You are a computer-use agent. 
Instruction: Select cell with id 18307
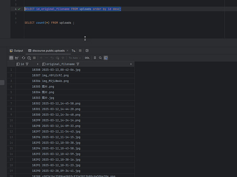pyautogui.click(x=28, y=75)
